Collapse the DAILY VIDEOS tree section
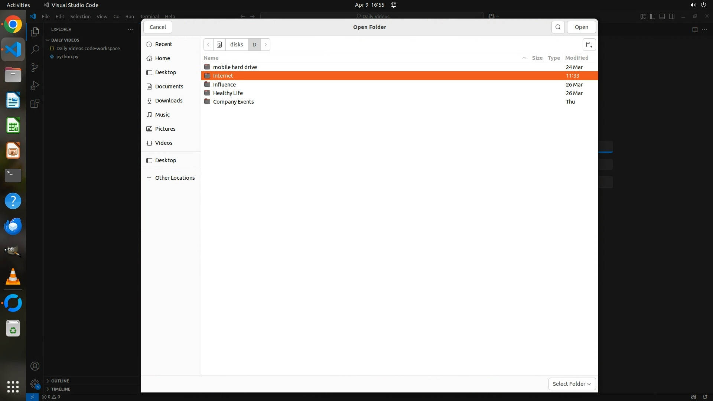The width and height of the screenshot is (713, 401). [x=48, y=40]
